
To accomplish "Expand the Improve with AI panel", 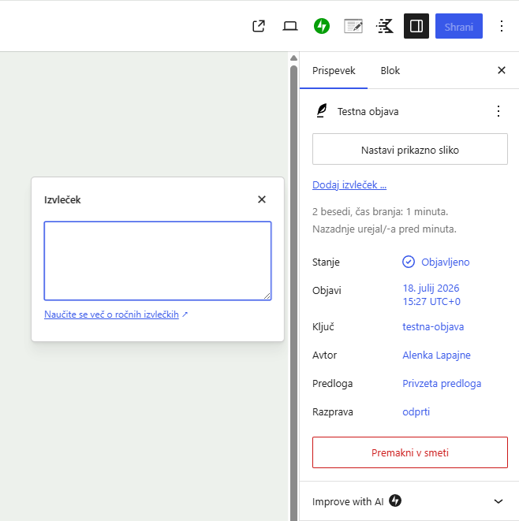I will coord(409,501).
